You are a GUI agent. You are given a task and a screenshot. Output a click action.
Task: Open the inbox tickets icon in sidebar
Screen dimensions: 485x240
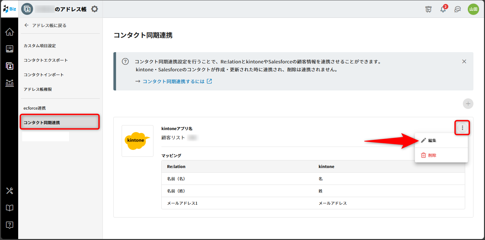(x=10, y=49)
